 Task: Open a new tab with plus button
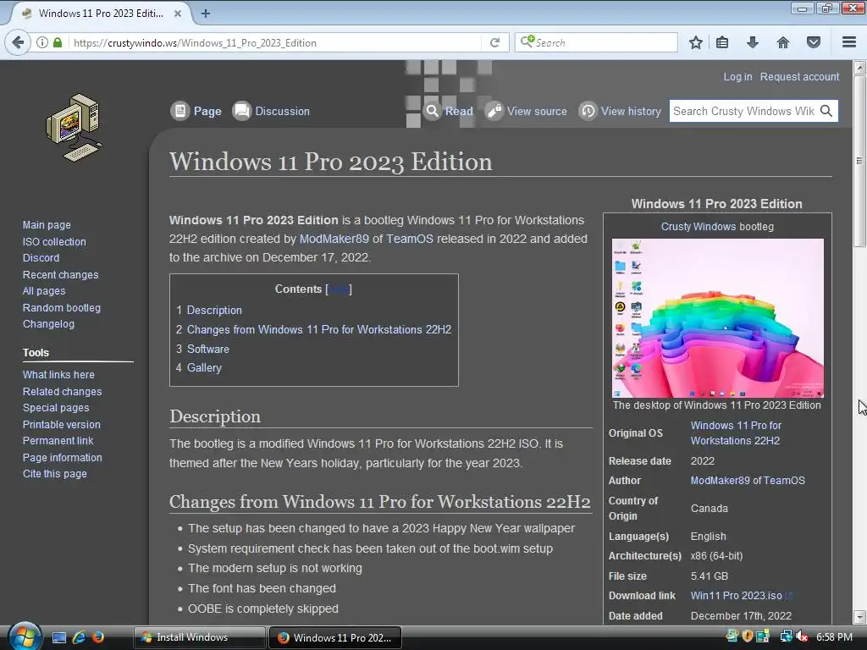[x=206, y=14]
